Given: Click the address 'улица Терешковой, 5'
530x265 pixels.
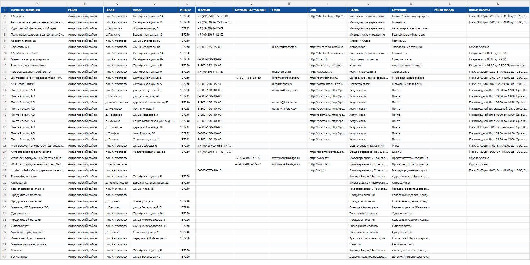Looking at the screenshot, I should [155, 207].
